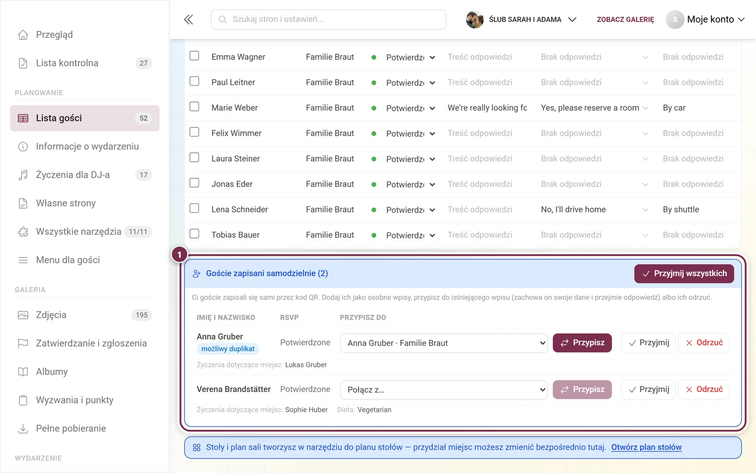Click the Własne strony page icon
Screen dimensions: 756x473
23,203
